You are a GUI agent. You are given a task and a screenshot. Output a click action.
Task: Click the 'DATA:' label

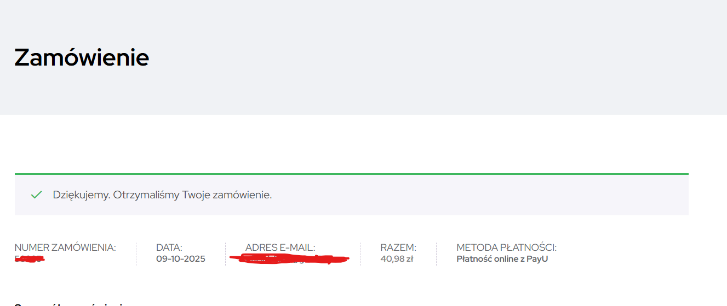click(169, 248)
